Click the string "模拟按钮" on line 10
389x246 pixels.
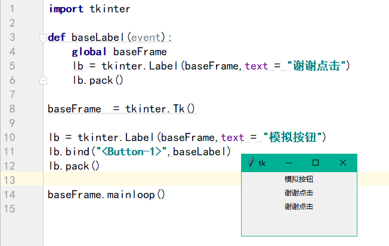click(292, 137)
